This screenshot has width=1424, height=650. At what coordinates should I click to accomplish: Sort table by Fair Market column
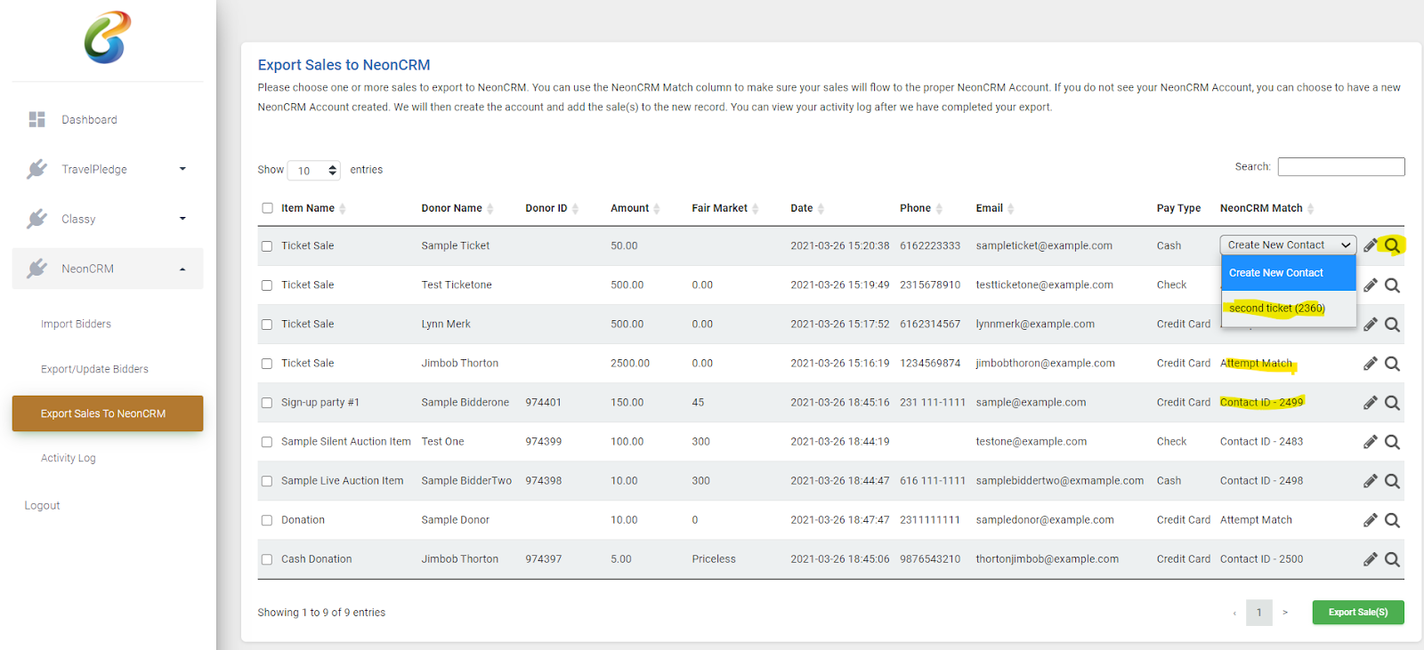(725, 208)
